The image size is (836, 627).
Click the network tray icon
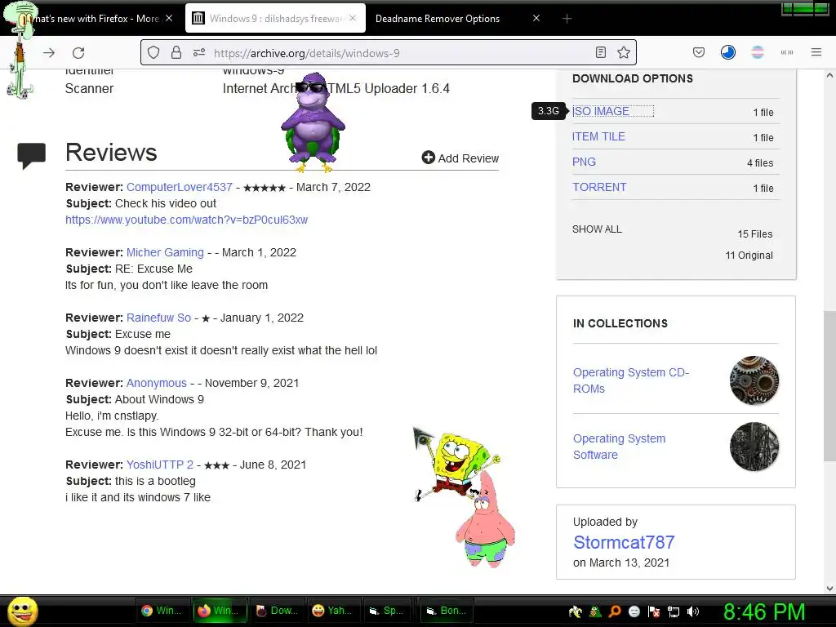[674, 611]
